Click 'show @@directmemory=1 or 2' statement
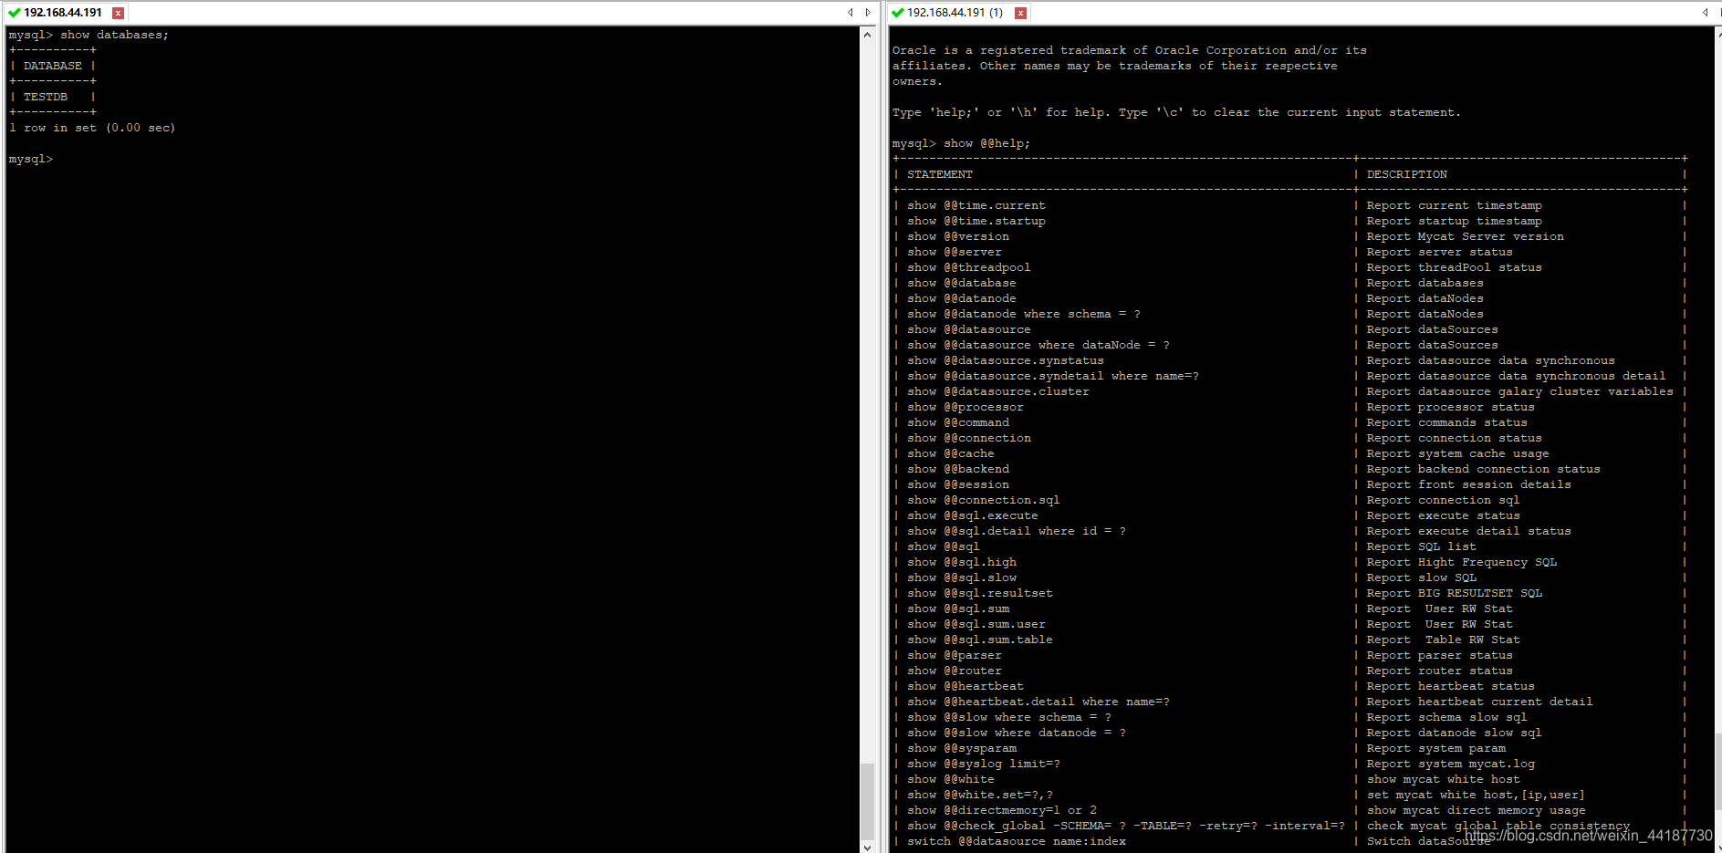The image size is (1722, 853). coord(1002,810)
